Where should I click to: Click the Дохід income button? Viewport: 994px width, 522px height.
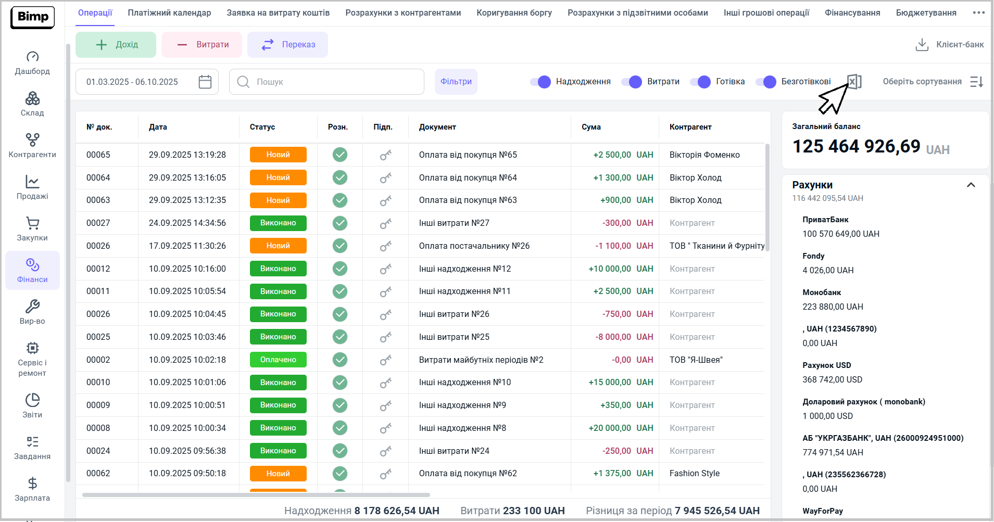point(116,45)
